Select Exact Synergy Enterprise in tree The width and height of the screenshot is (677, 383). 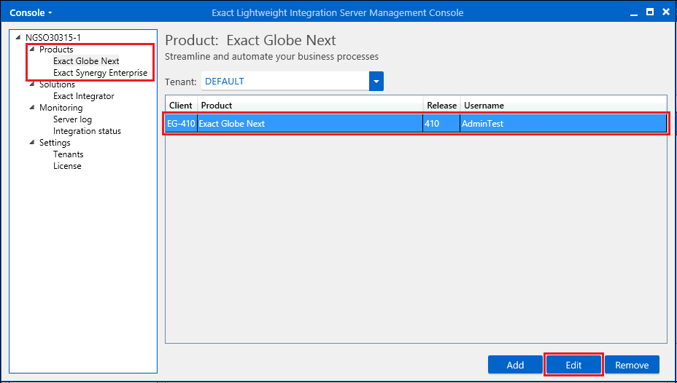coord(100,73)
